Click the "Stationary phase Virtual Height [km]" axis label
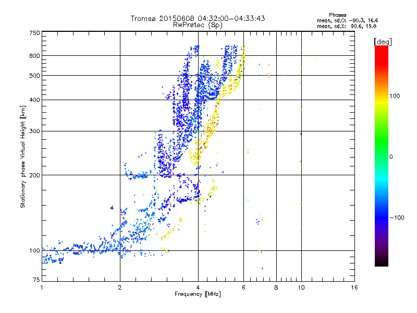The height and width of the screenshot is (313, 417). [23, 156]
